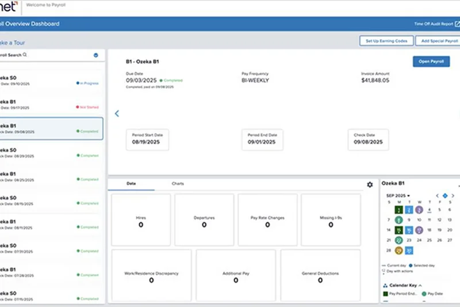The width and height of the screenshot is (460, 307).
Task: Select blue-marked day 30 on the calendar
Action: (x=409, y=251)
